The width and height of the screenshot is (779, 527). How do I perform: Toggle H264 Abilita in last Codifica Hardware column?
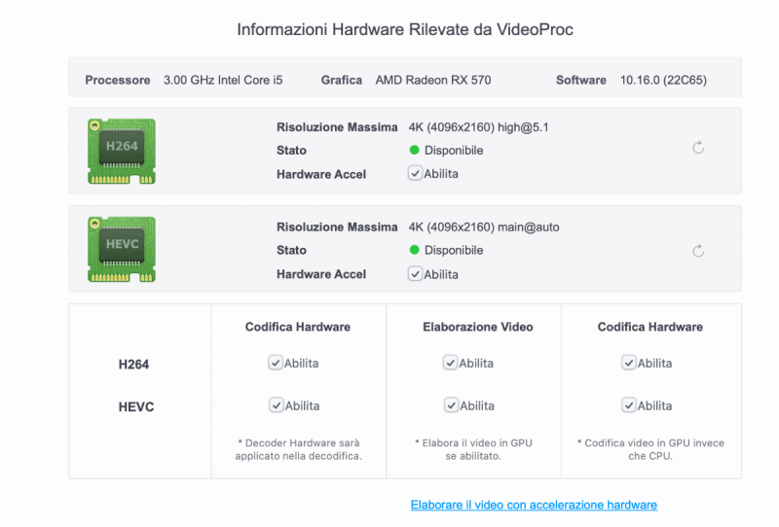click(x=628, y=363)
